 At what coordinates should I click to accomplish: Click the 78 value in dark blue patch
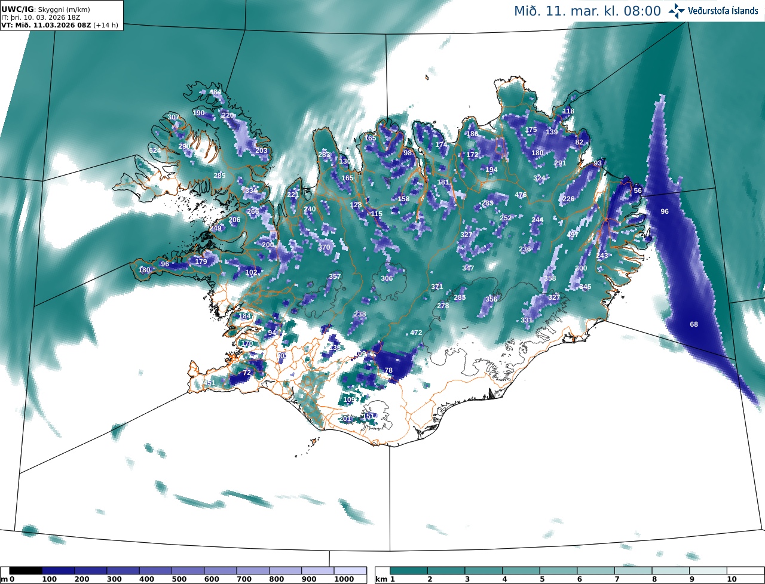pyautogui.click(x=388, y=370)
